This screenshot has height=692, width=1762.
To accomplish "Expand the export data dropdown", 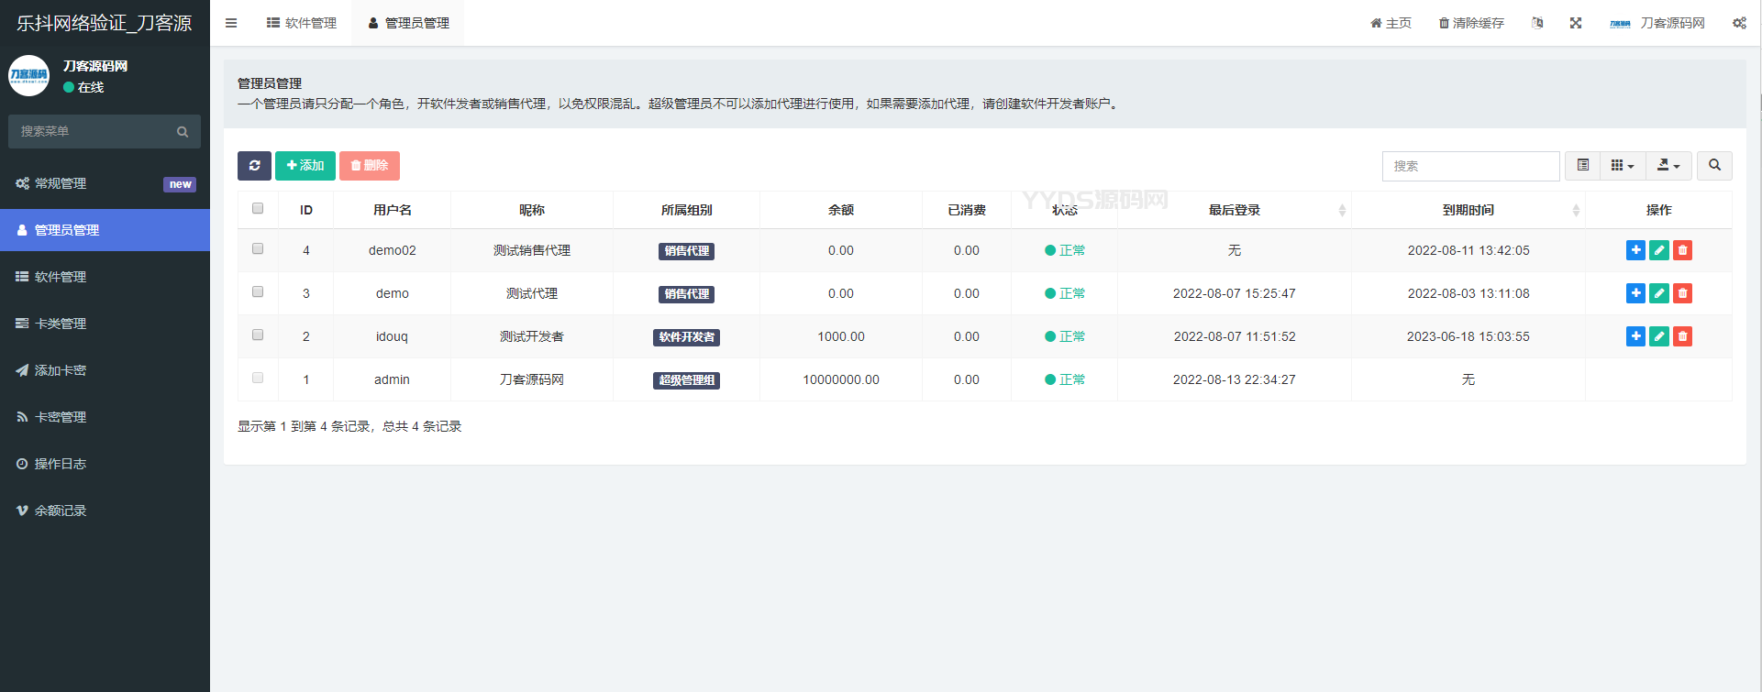I will pyautogui.click(x=1668, y=166).
